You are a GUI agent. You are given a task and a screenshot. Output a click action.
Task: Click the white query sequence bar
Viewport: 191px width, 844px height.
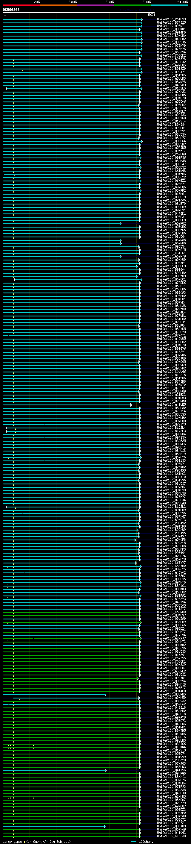[x=79, y=13]
